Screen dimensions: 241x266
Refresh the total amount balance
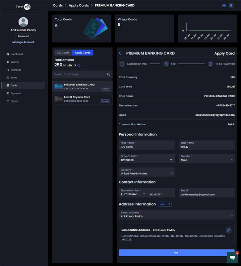pyautogui.click(x=79, y=65)
